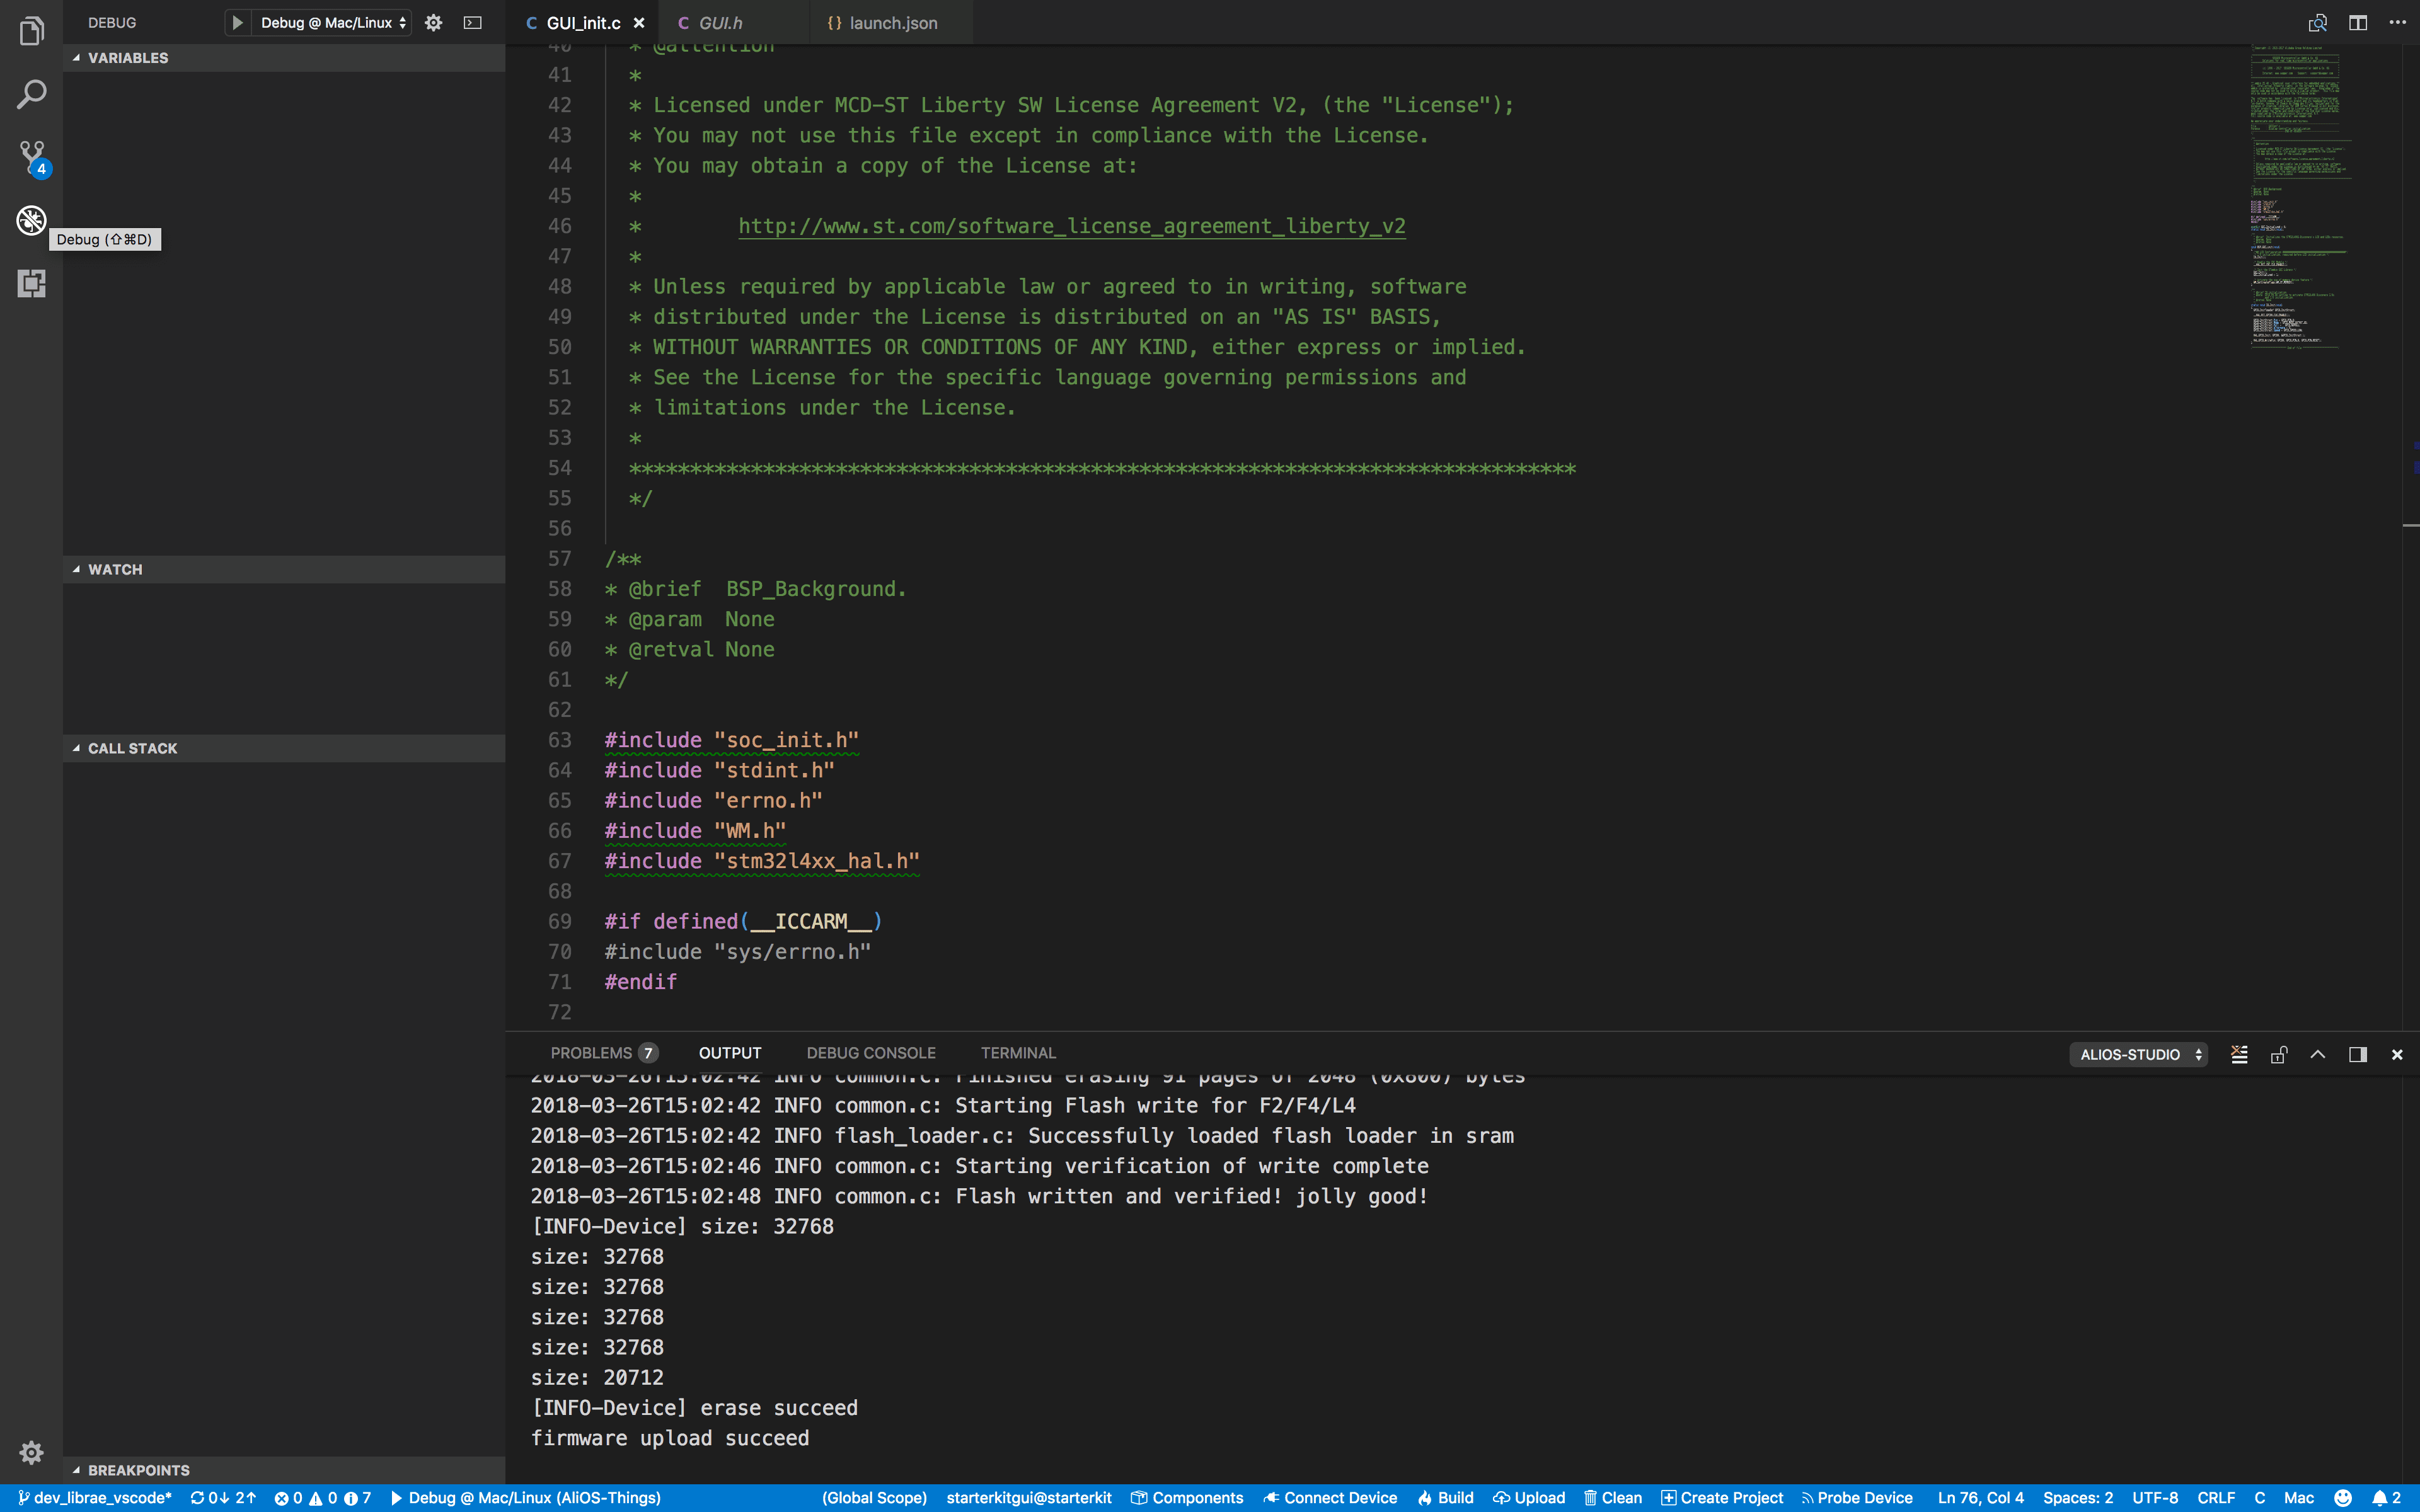This screenshot has width=2420, height=1512.
Task: Open the Search view in activity bar
Action: 31,95
